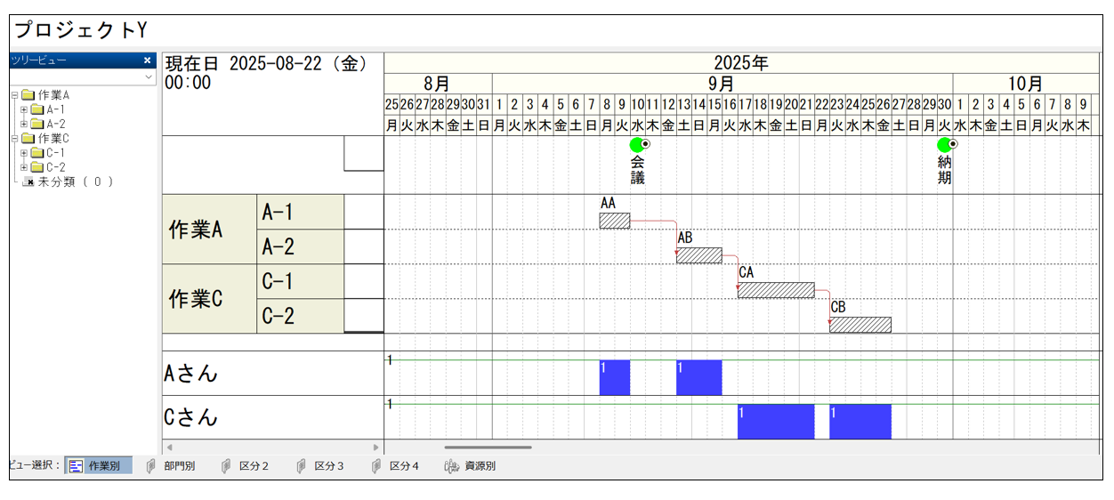The height and width of the screenshot is (500, 1114).
Task: Open the tree view filter dropdown
Action: pyautogui.click(x=149, y=77)
